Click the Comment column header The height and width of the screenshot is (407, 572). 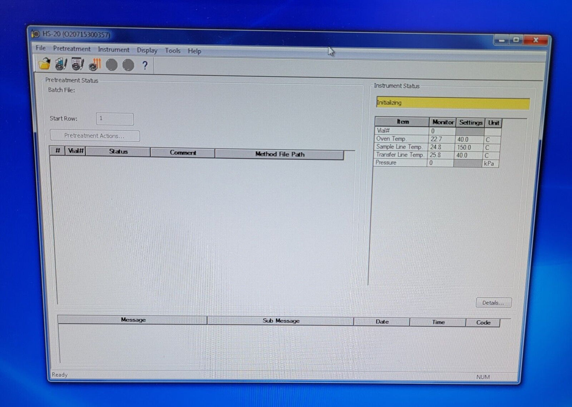point(182,153)
